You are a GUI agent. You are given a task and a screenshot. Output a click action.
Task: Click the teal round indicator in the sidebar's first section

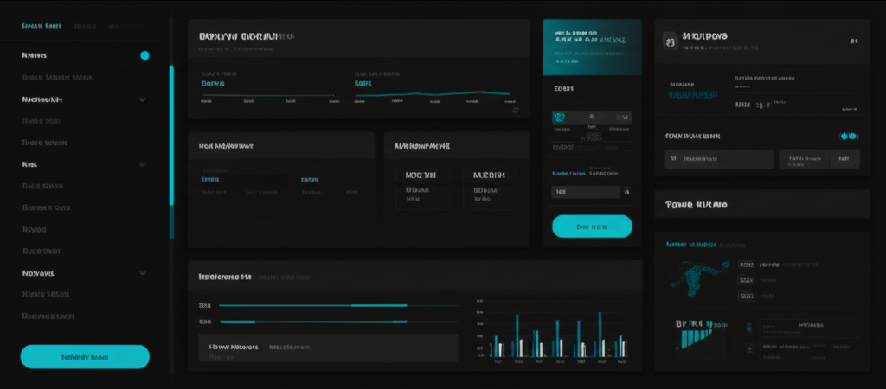pos(144,55)
